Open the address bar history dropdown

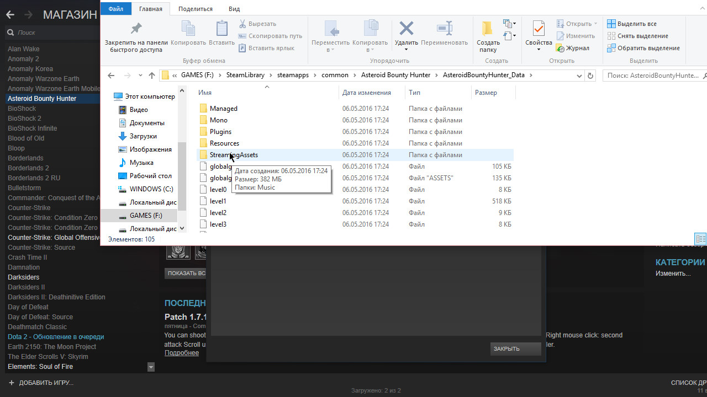click(x=579, y=76)
